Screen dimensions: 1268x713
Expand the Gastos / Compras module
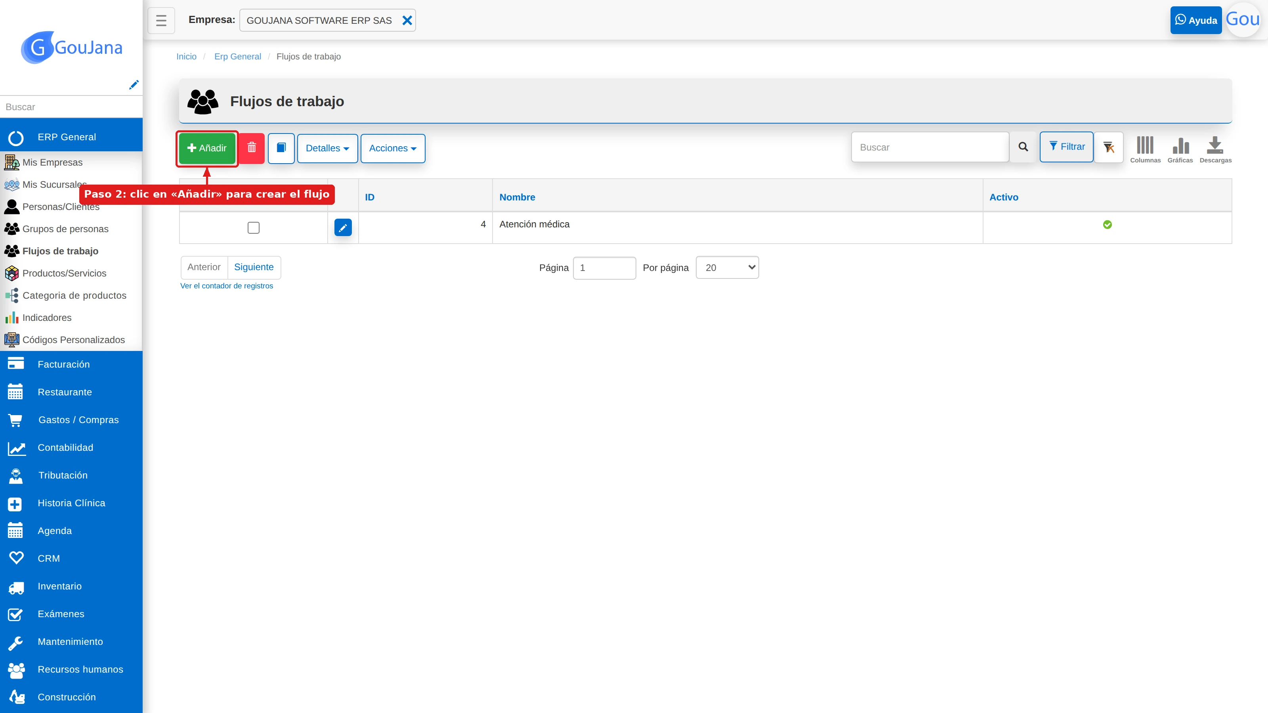pos(71,419)
